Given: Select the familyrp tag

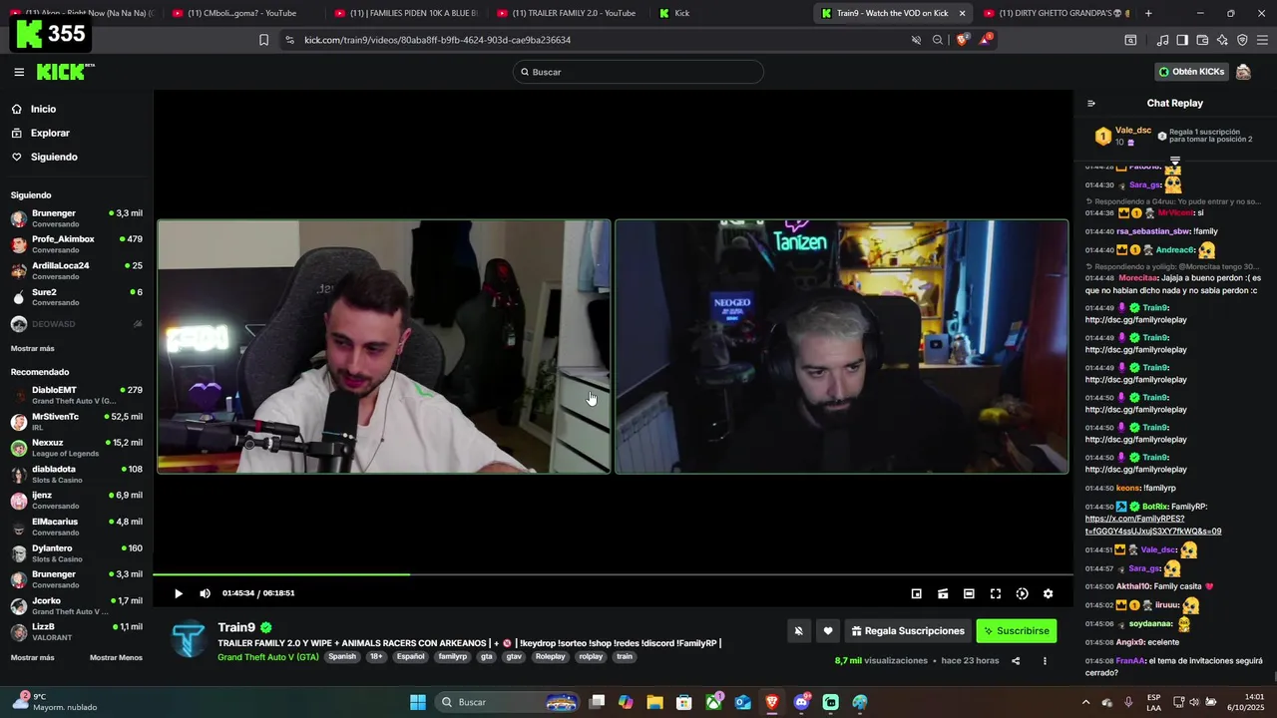Looking at the screenshot, I should click(x=453, y=657).
